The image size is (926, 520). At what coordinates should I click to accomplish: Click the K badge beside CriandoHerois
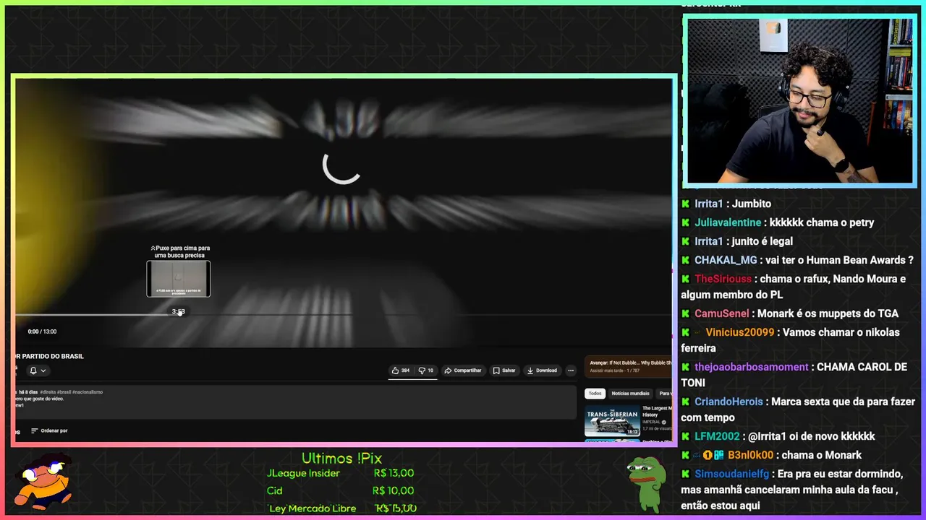click(x=686, y=402)
